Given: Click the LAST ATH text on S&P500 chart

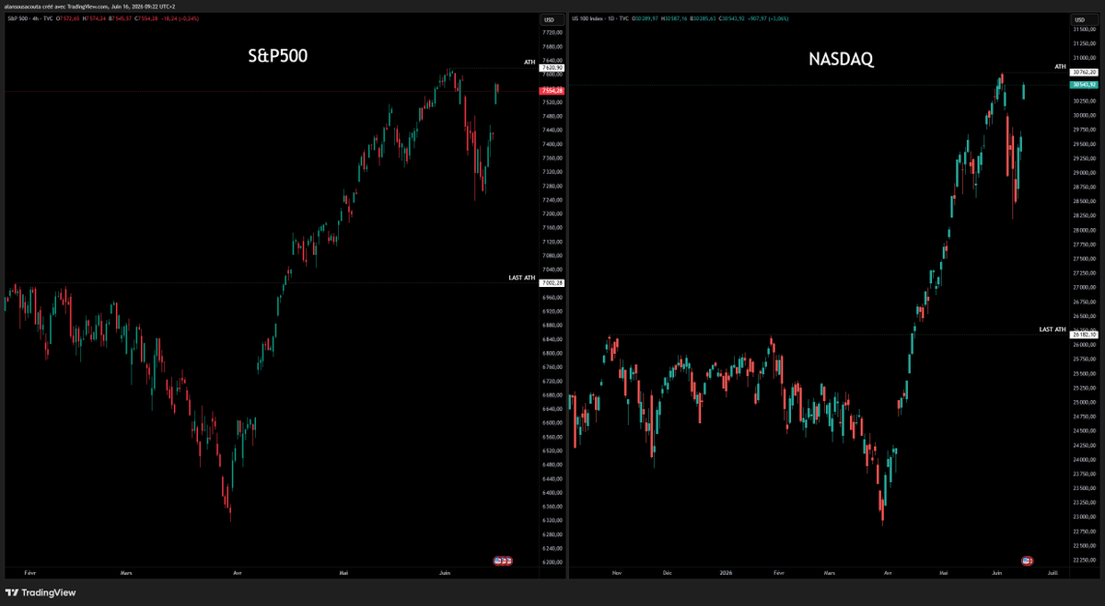Looking at the screenshot, I should click(522, 277).
